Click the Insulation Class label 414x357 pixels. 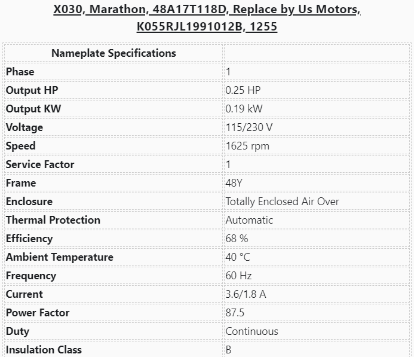(44, 350)
